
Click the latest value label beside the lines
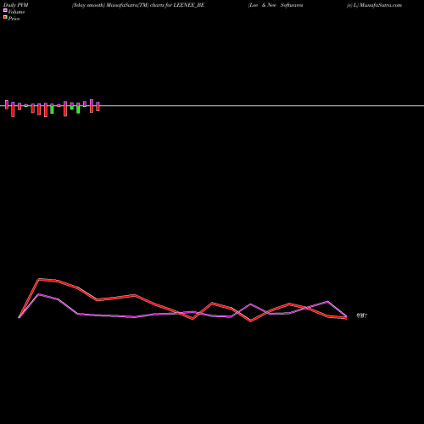click(x=362, y=315)
